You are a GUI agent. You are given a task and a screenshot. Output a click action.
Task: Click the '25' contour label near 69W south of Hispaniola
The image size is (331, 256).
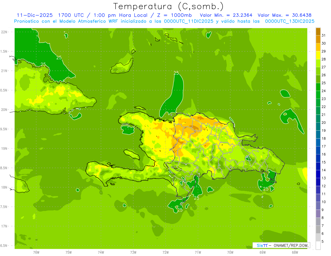pos(266,189)
